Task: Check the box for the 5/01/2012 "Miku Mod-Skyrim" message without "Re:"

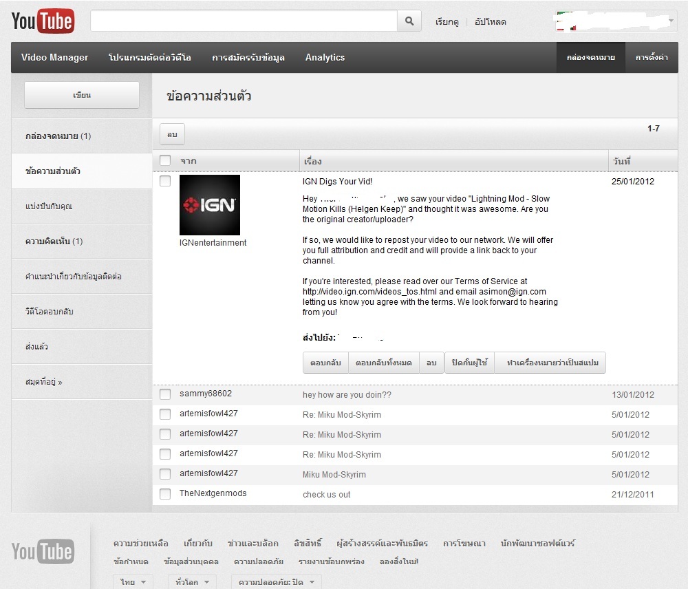Action: [165, 474]
